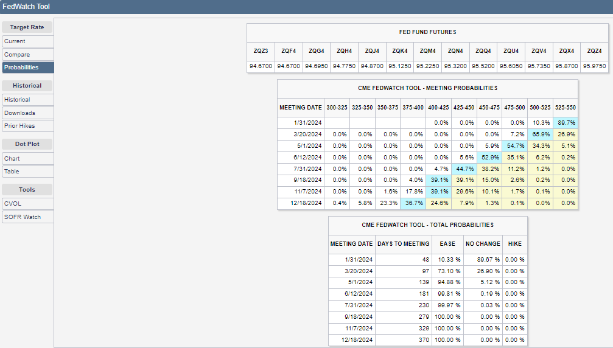
Task: Open the Prior Hikes page
Action: (x=28, y=126)
